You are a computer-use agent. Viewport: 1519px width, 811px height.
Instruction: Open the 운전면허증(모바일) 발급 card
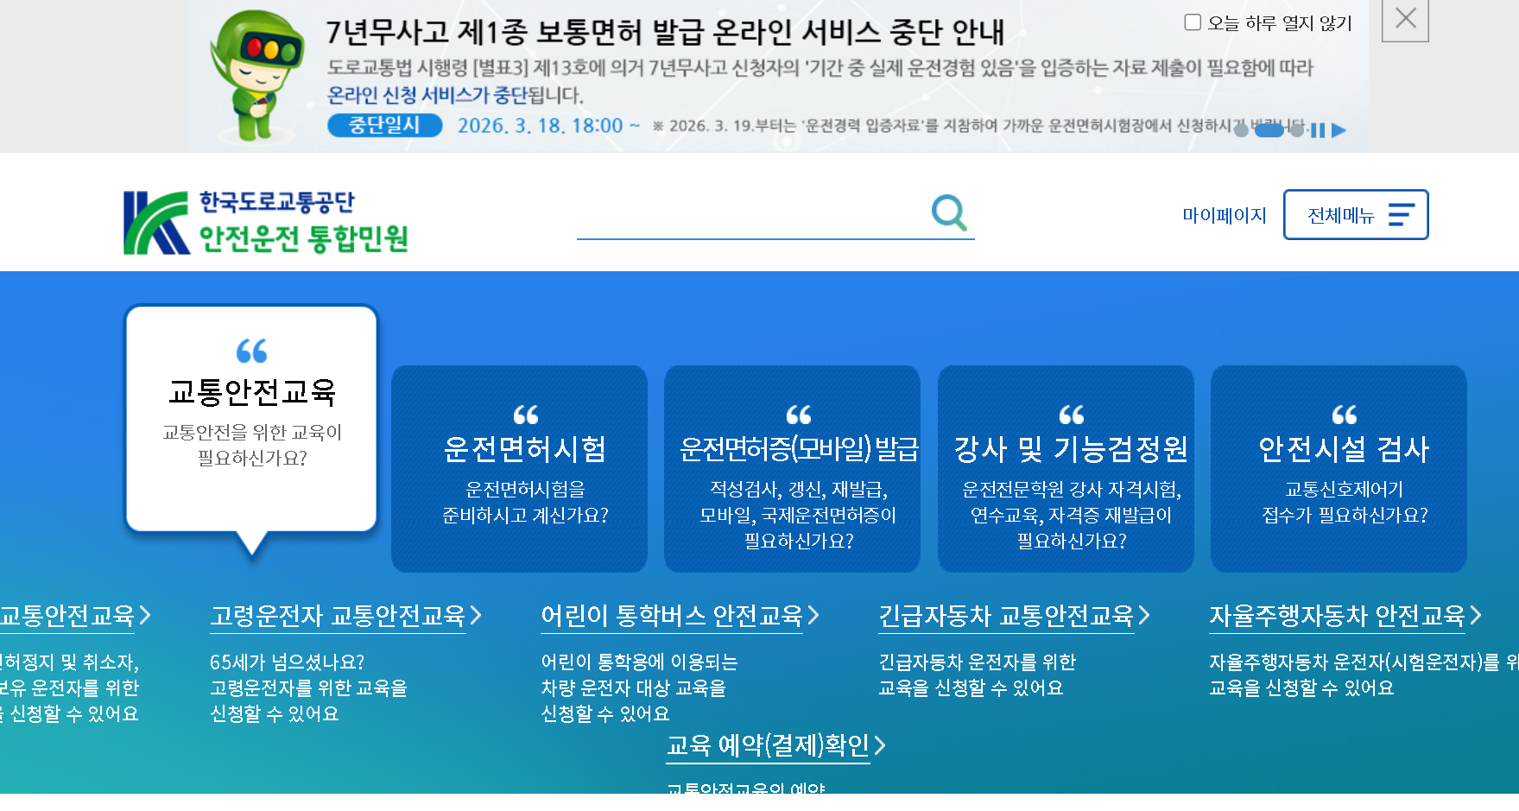pyautogui.click(x=792, y=468)
